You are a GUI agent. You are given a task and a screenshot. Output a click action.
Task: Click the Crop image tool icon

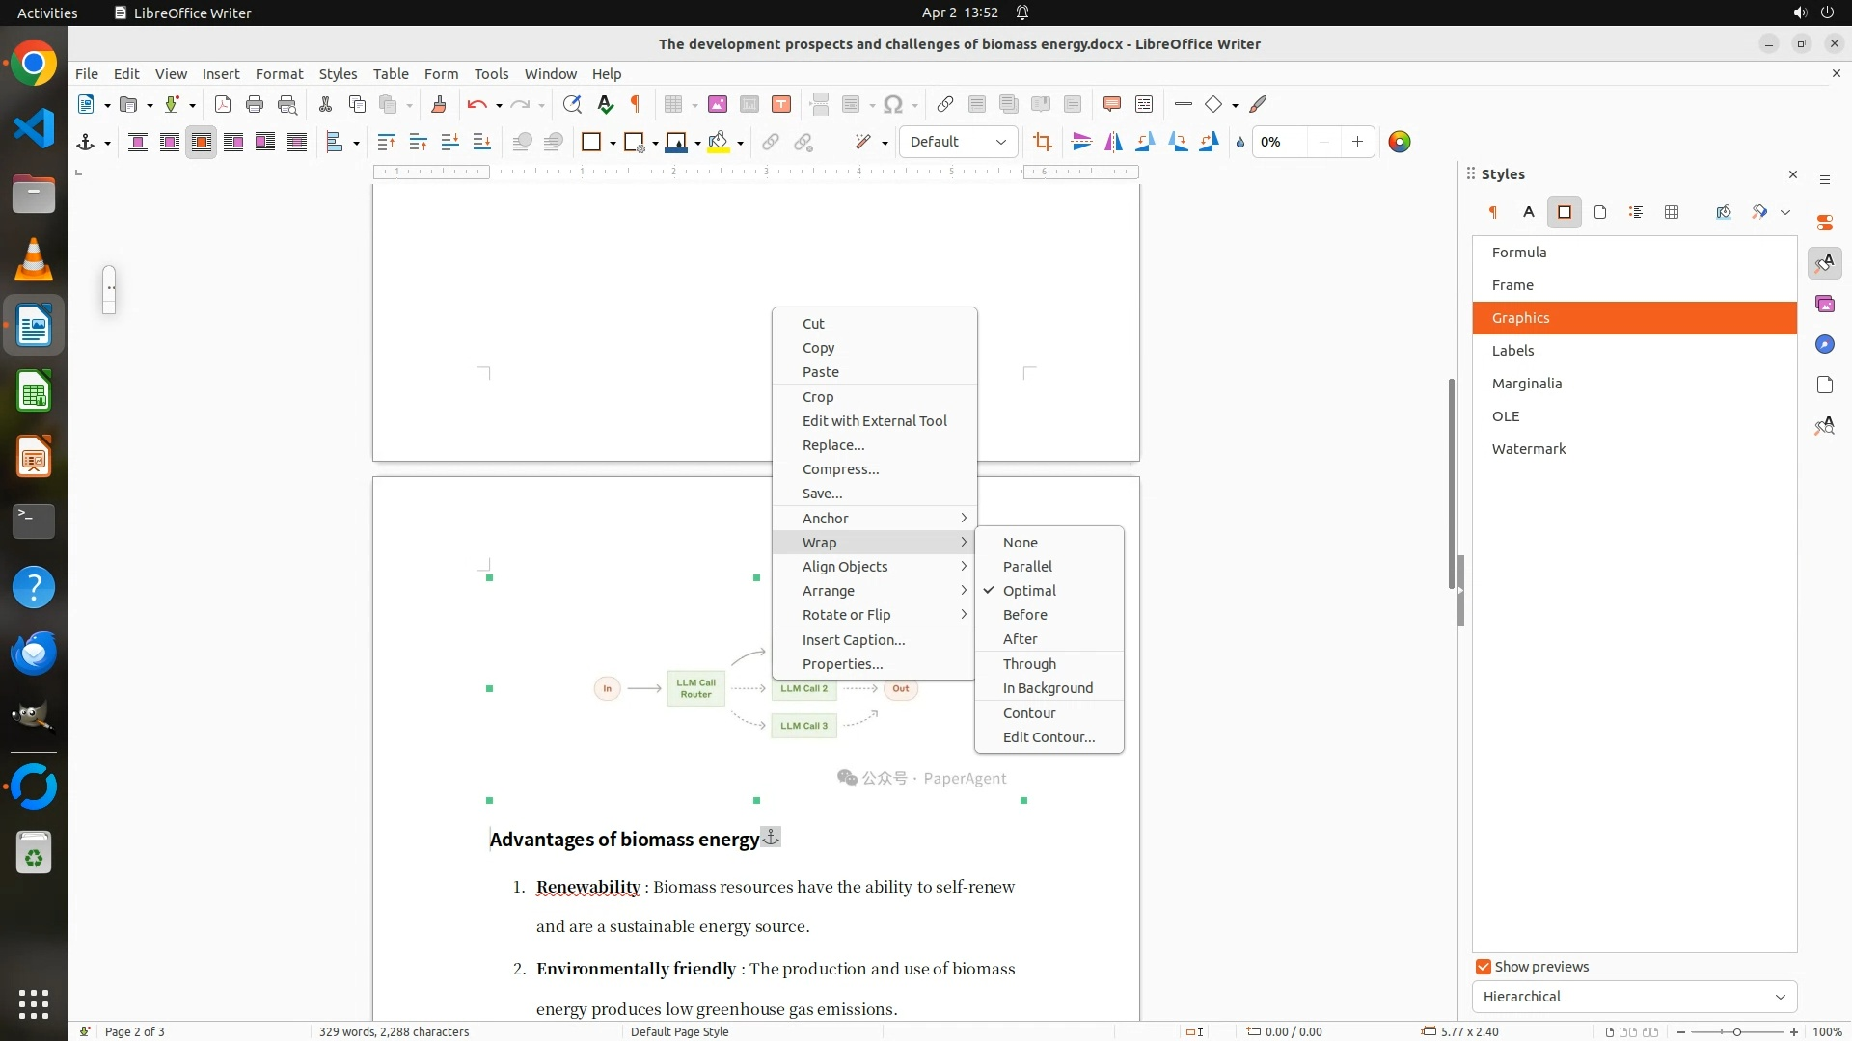coord(1042,142)
